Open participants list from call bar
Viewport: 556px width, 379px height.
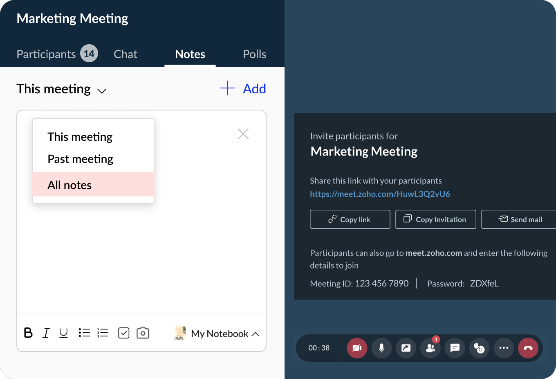[430, 348]
